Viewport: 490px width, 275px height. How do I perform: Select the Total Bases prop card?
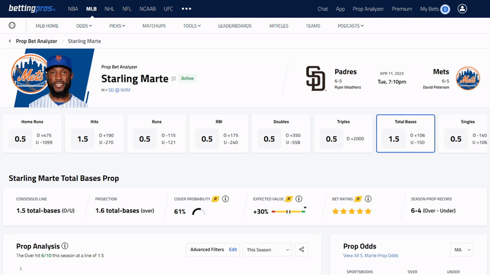(405, 133)
